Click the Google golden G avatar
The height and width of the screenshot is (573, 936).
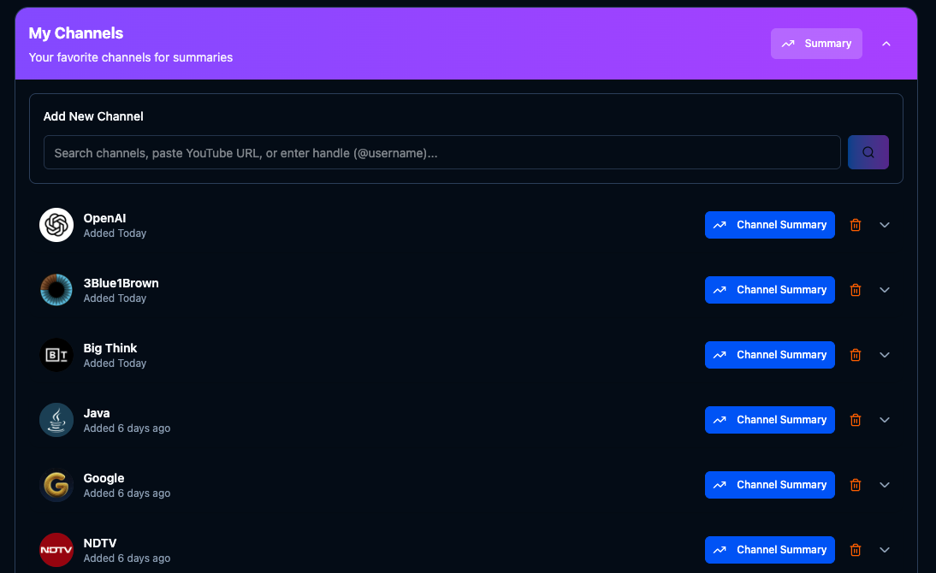pyautogui.click(x=56, y=485)
